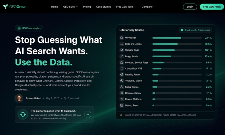
Task: Click the Reddit / Forum icon
Action: click(121, 74)
